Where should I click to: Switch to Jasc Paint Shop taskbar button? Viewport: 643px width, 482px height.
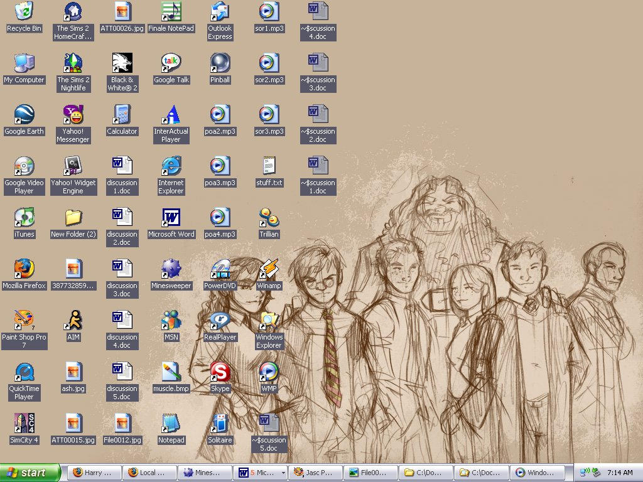click(316, 473)
